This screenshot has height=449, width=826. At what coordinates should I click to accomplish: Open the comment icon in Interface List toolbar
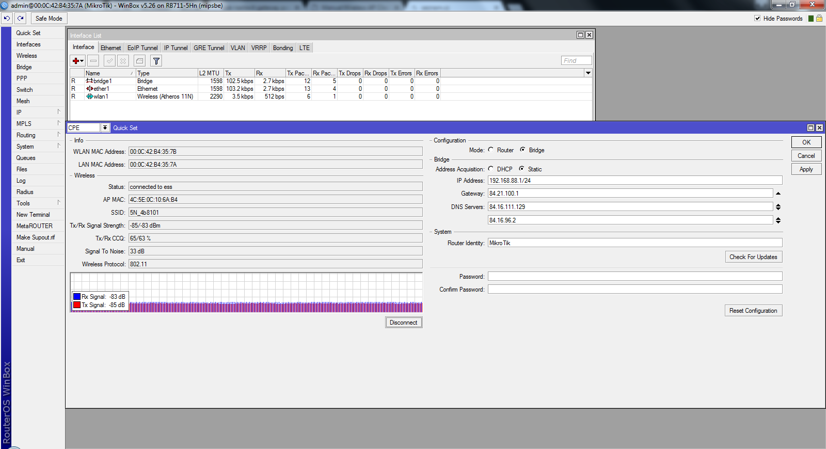(139, 61)
